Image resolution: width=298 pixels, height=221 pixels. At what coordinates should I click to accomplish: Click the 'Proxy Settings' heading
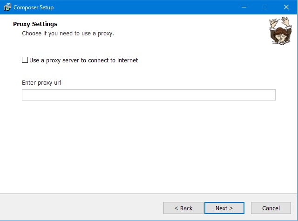pos(35,24)
